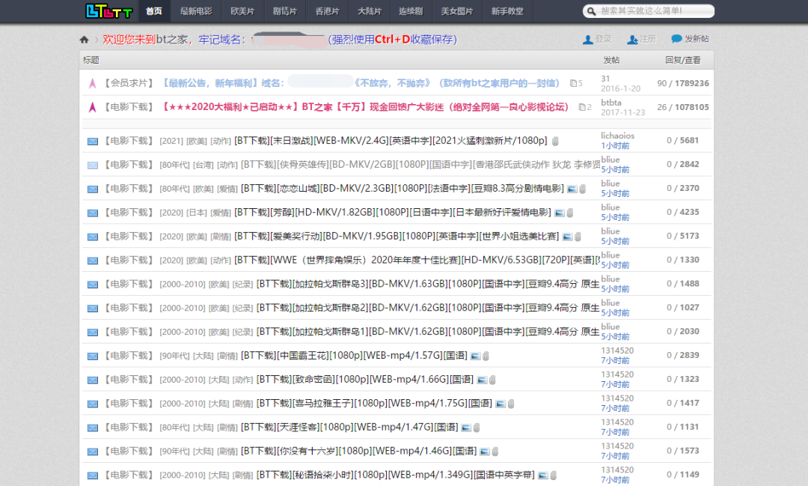Click 【会员求片】 category label

point(129,83)
